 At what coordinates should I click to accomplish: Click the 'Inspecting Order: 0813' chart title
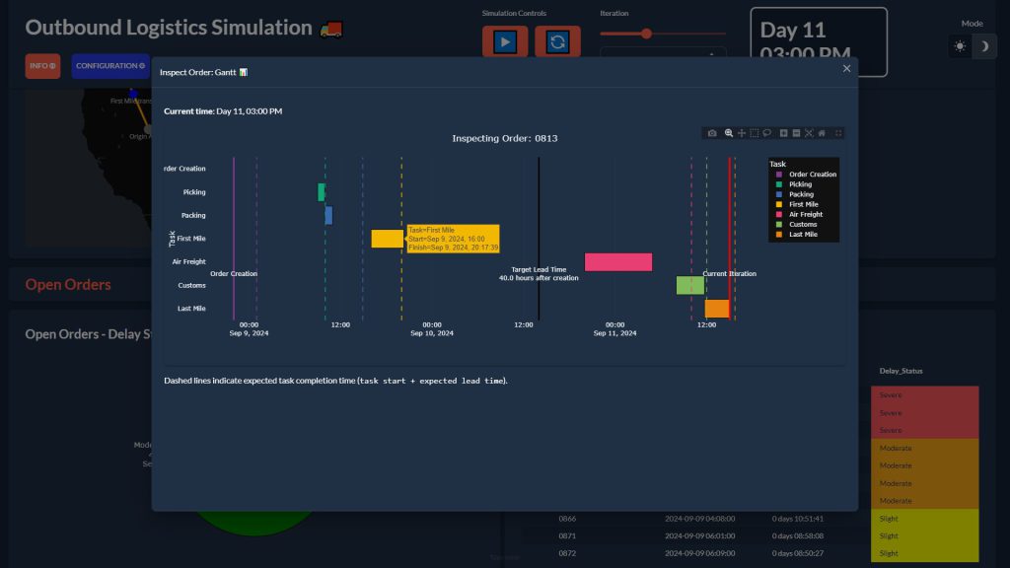pos(505,138)
